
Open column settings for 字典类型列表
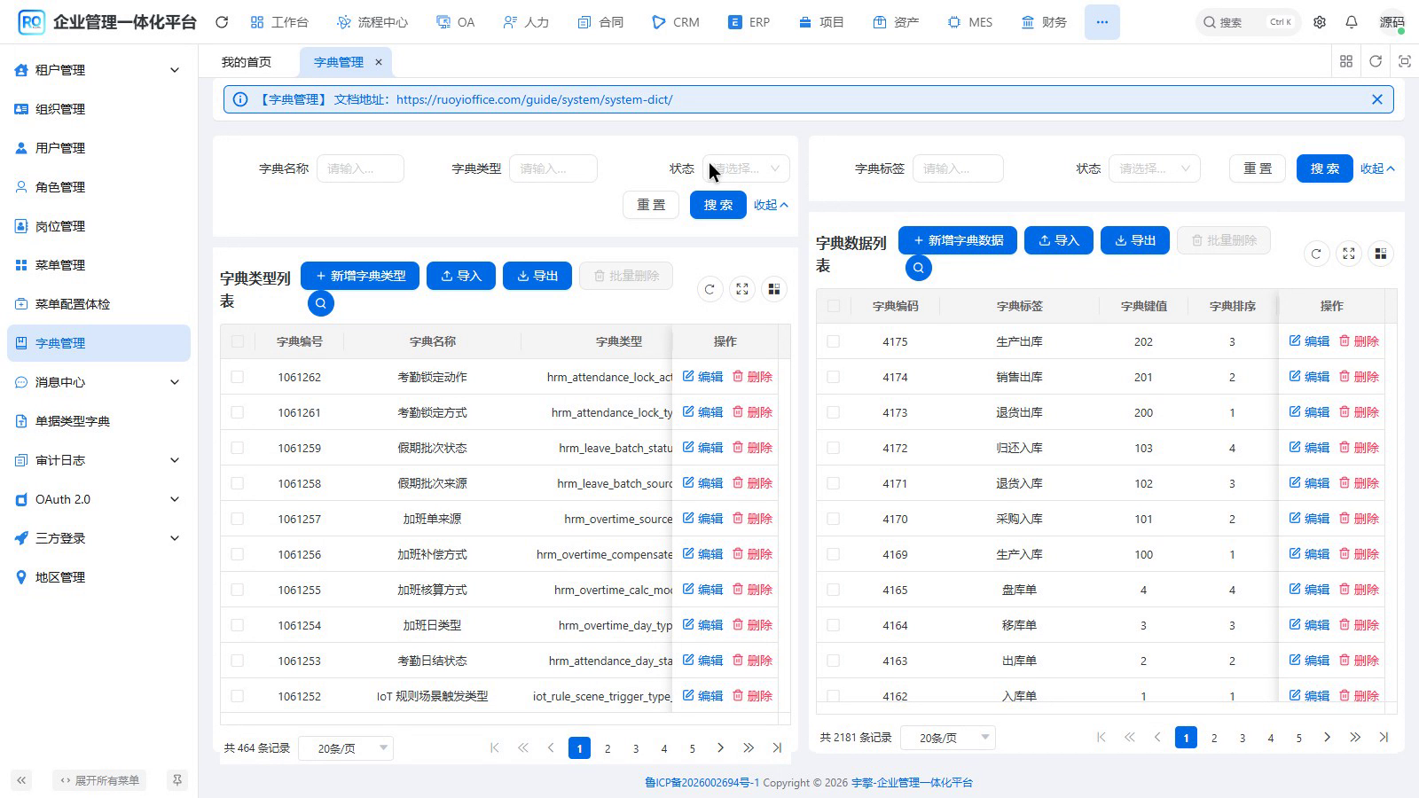pyautogui.click(x=774, y=289)
